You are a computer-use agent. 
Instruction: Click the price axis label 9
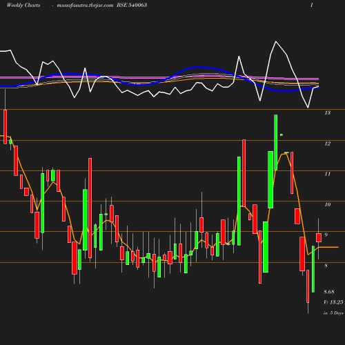pyautogui.click(x=326, y=235)
